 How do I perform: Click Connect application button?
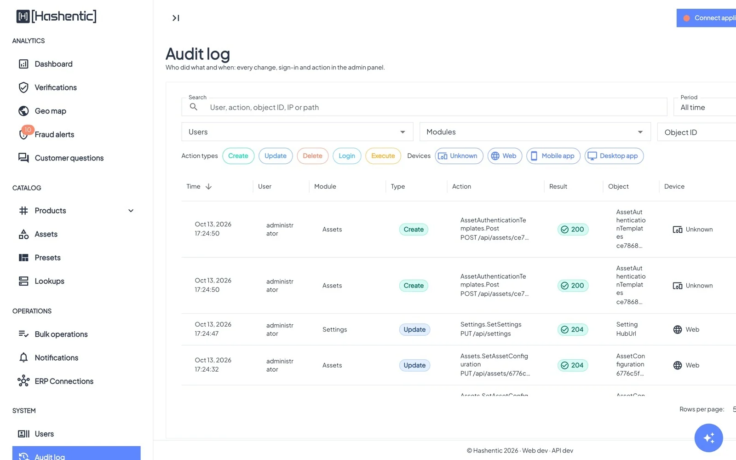tap(706, 18)
